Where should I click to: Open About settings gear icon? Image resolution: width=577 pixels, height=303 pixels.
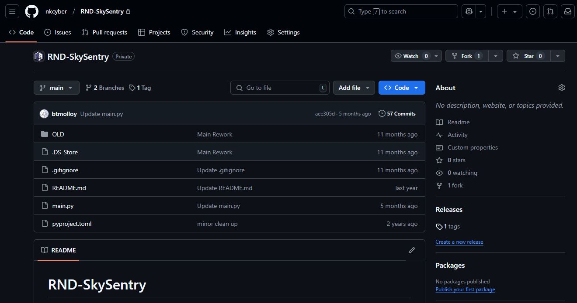click(562, 88)
